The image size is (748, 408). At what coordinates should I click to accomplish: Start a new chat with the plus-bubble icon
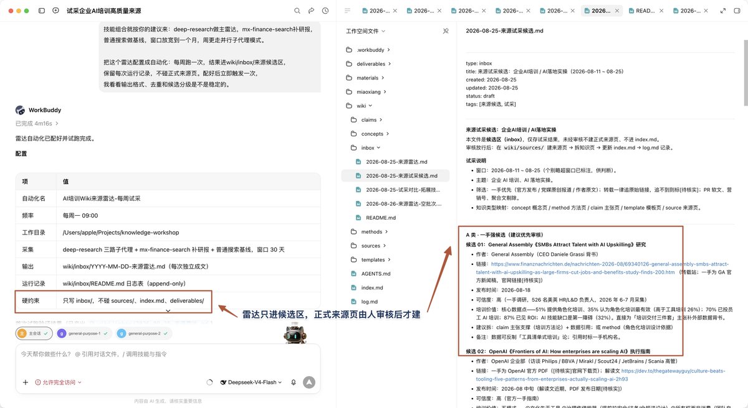(56, 11)
